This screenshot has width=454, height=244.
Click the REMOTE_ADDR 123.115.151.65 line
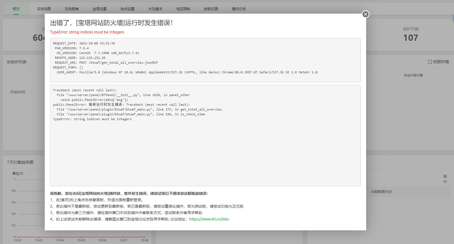coord(80,58)
